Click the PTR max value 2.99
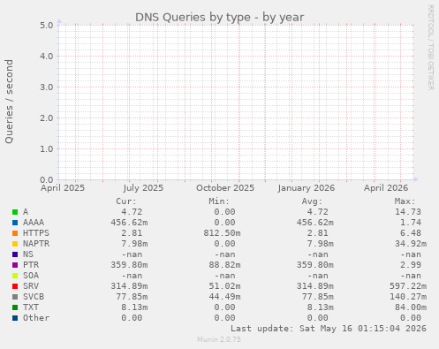 [411, 265]
